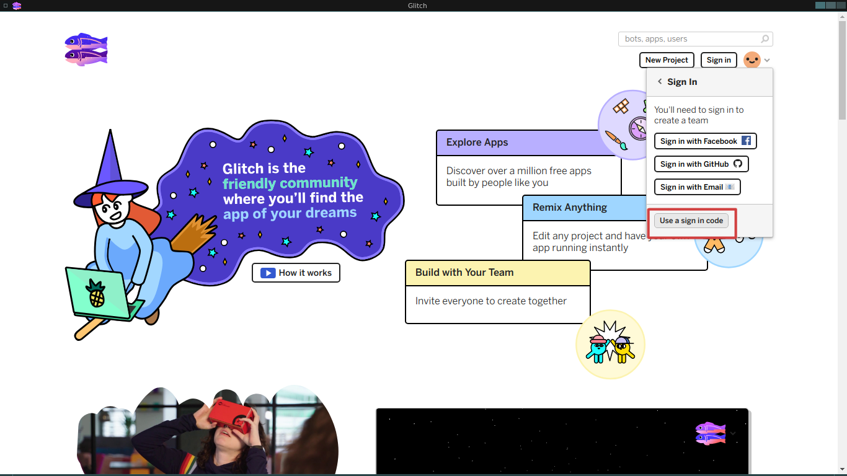Screen dimensions: 847x476
Task: Click the team high-five illustration icon
Action: tap(611, 345)
